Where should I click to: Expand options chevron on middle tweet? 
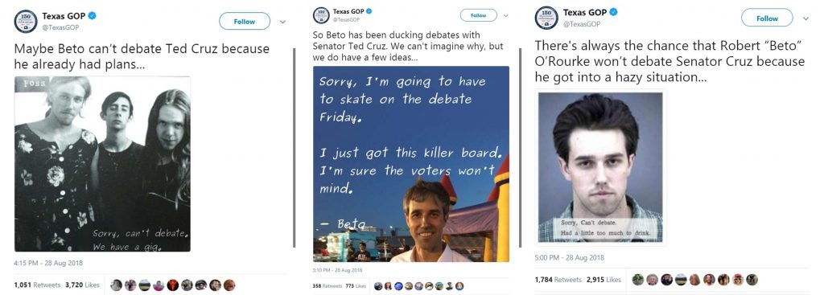pos(505,16)
